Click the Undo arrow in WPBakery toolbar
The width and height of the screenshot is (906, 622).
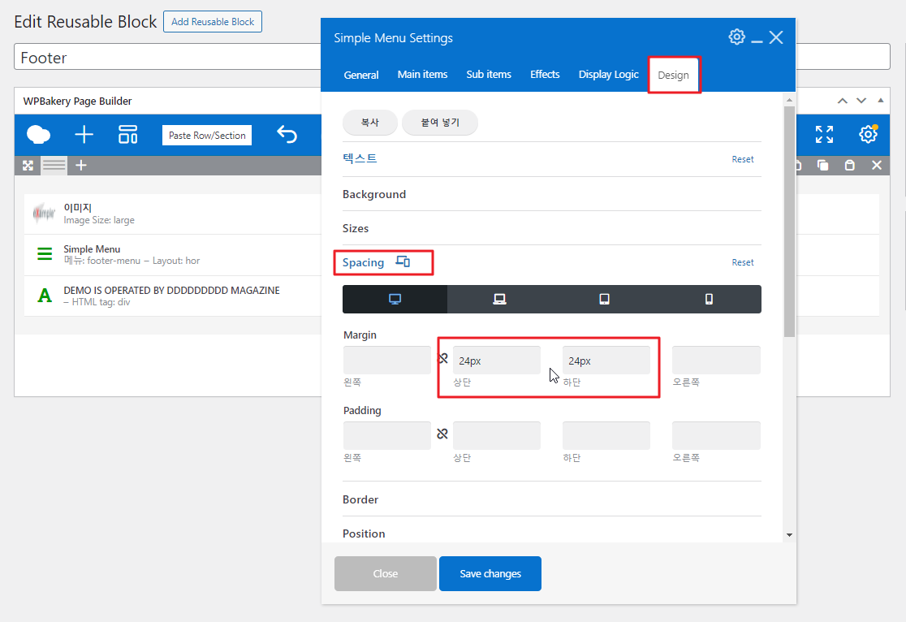(287, 135)
